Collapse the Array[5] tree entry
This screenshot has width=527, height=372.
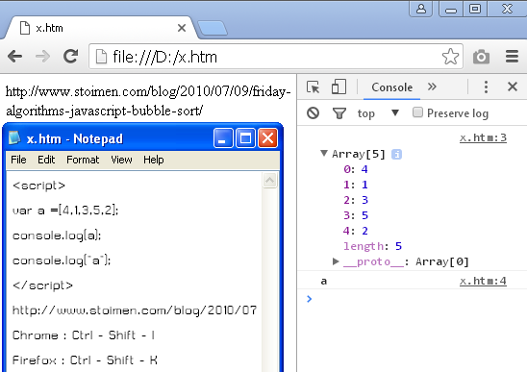click(324, 153)
